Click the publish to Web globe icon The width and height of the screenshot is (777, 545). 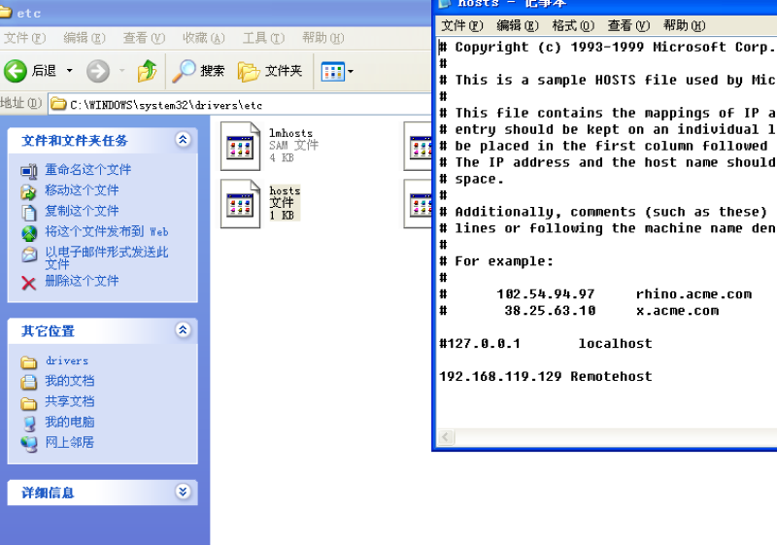pos(29,233)
